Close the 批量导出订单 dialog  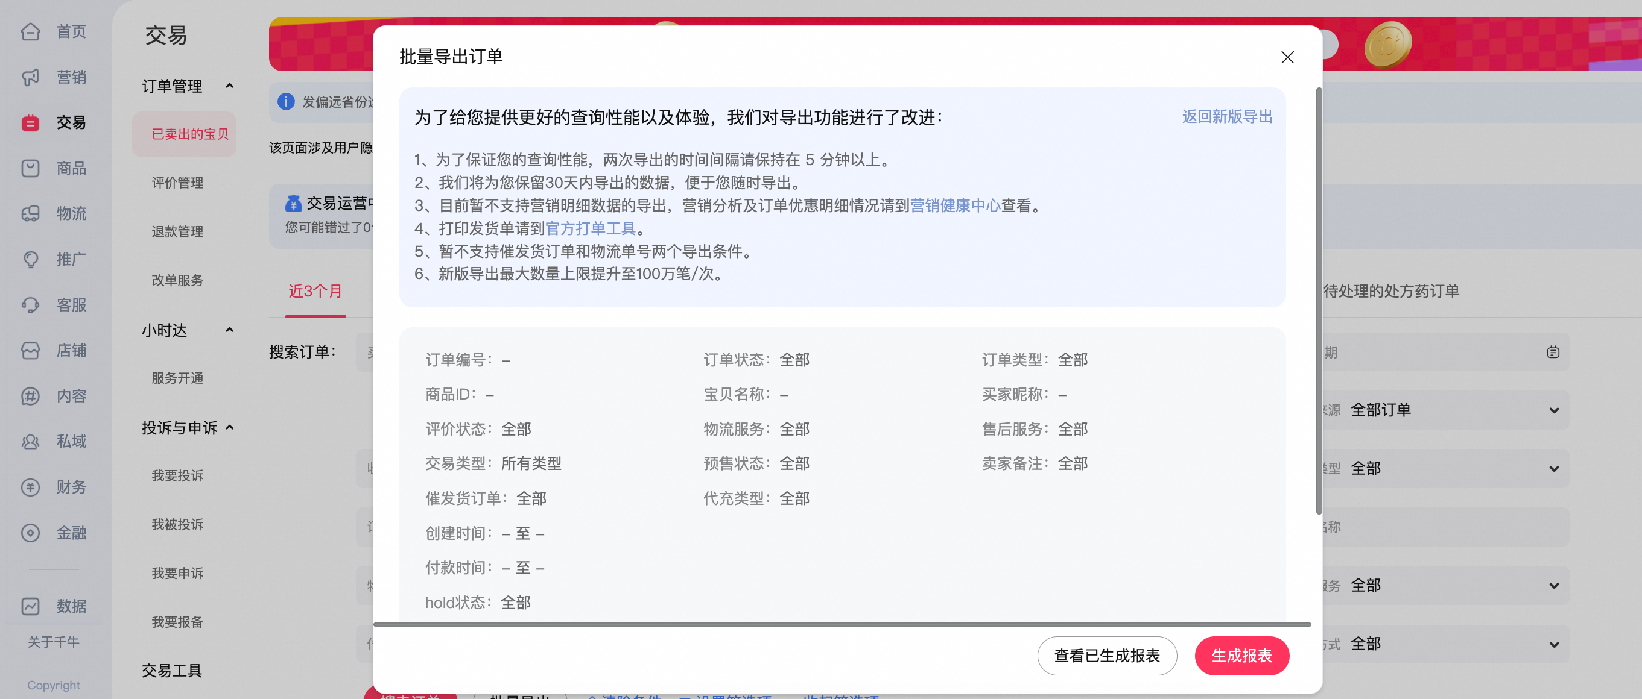click(1287, 57)
